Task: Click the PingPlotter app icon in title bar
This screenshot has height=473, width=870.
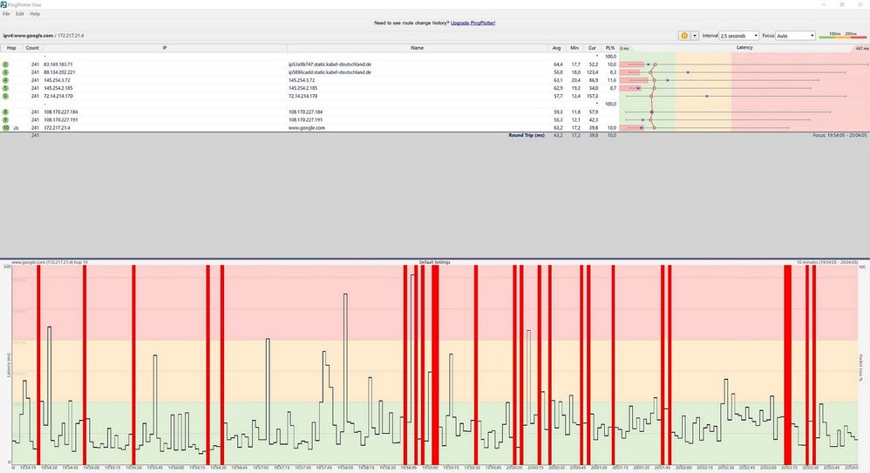Action: [3, 4]
